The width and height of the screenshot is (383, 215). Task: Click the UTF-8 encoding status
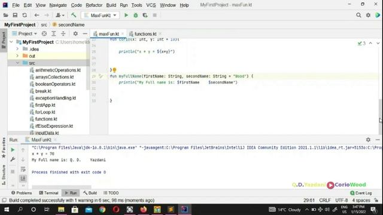342,201
